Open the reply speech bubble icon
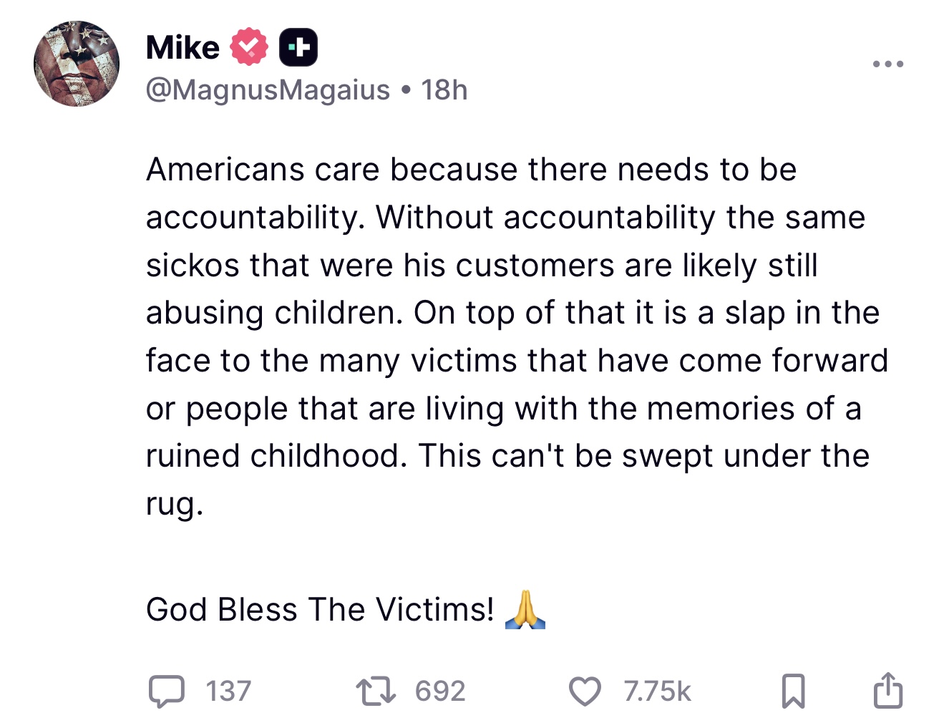Image resolution: width=944 pixels, height=728 pixels. click(167, 691)
